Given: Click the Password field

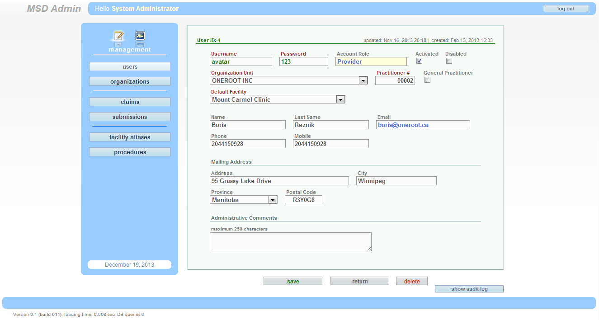Looking at the screenshot, I should (x=304, y=61).
